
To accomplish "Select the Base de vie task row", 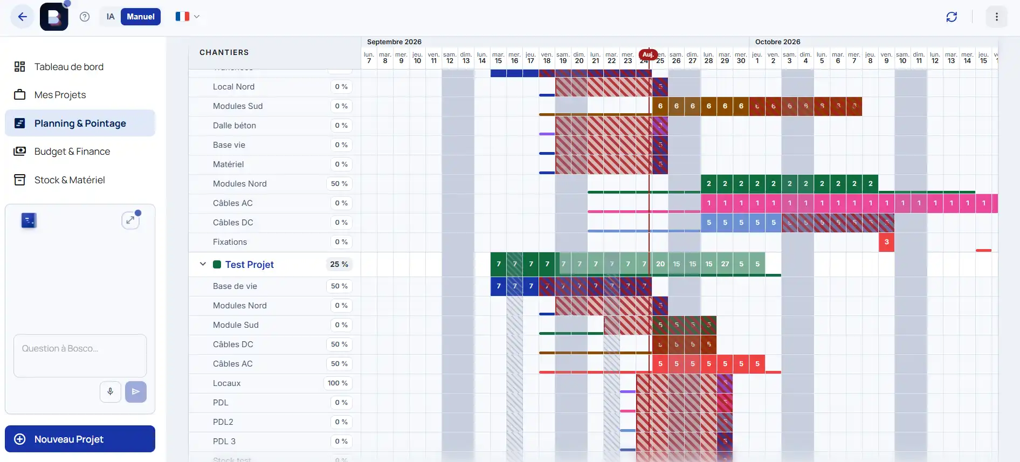I will (275, 286).
